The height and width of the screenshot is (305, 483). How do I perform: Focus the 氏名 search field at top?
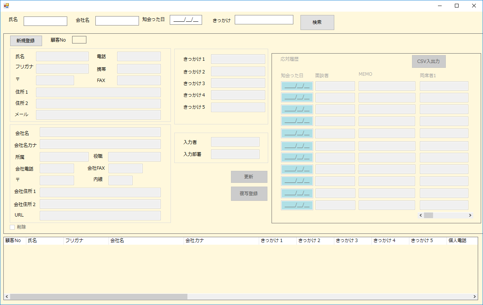(45, 21)
